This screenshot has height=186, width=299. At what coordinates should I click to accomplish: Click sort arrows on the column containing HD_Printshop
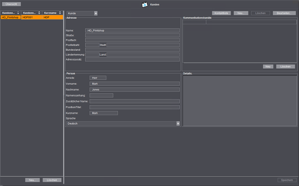tap(18, 13)
